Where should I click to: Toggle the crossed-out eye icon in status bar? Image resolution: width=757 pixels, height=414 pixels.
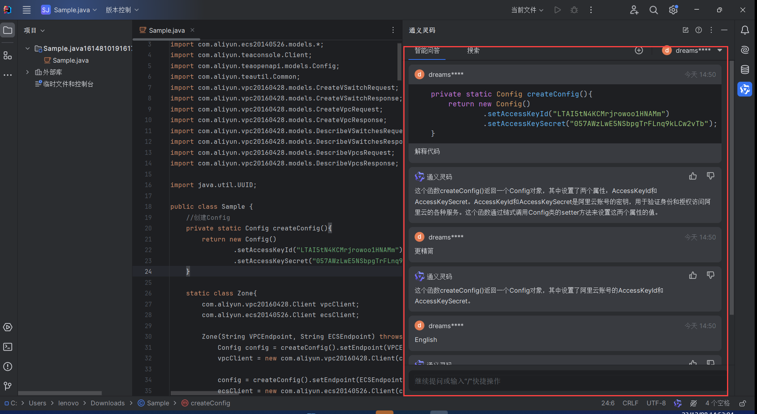click(x=694, y=403)
